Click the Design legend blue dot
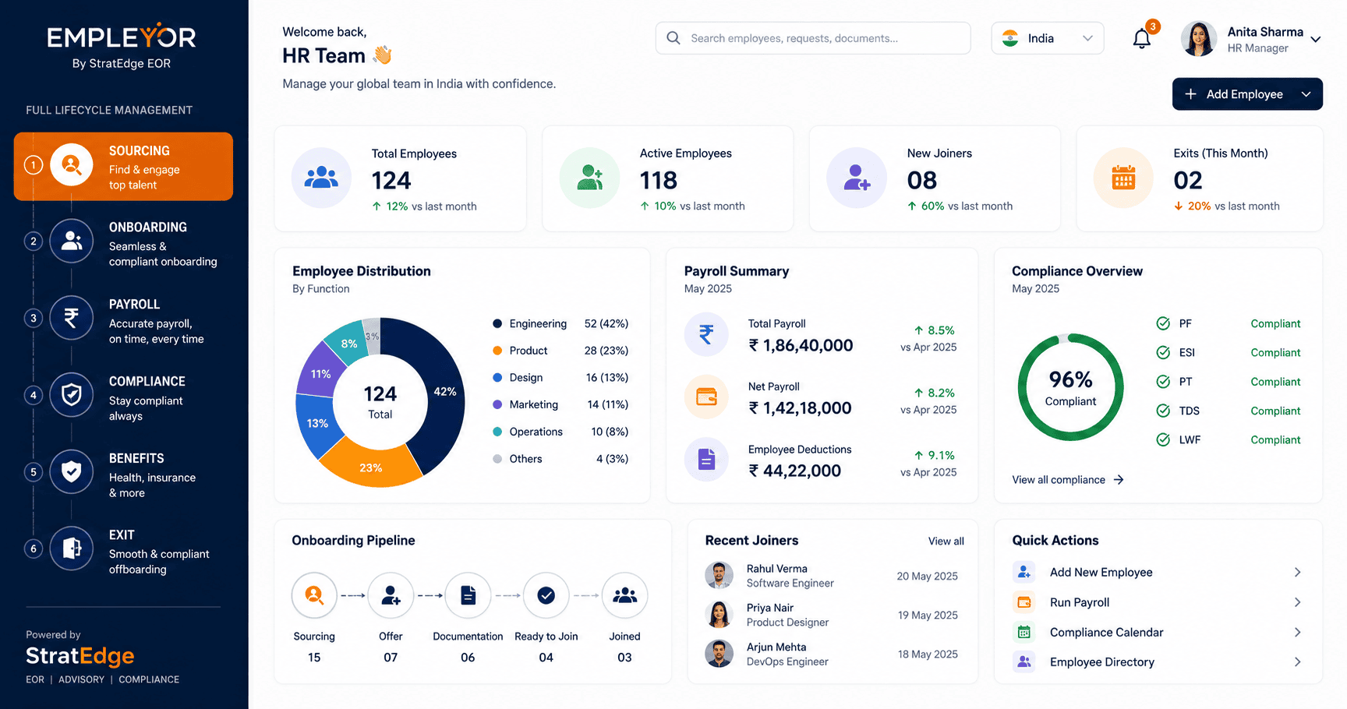 497,377
